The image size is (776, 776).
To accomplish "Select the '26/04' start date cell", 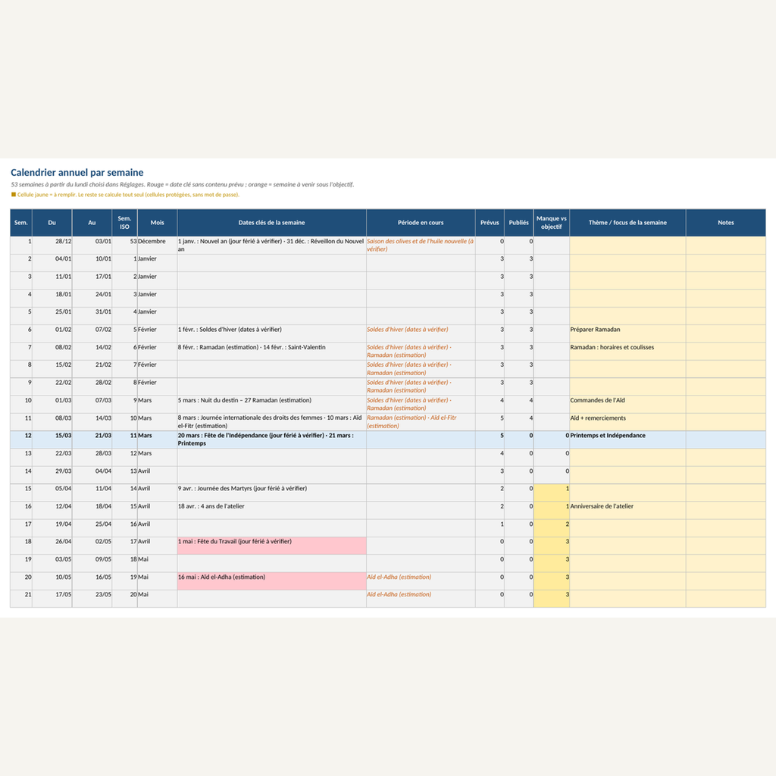I will [x=52, y=546].
